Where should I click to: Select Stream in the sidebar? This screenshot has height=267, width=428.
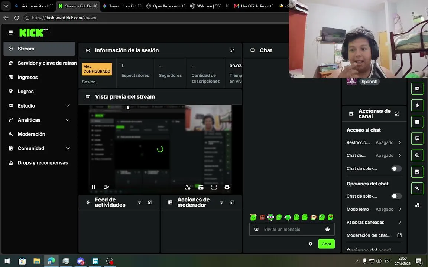click(x=39, y=49)
